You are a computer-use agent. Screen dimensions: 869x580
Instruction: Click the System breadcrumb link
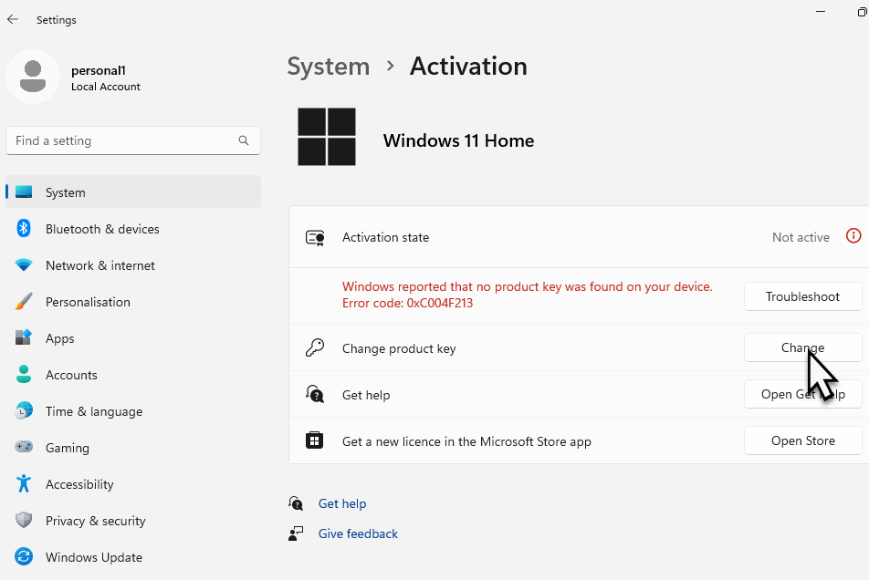point(328,67)
